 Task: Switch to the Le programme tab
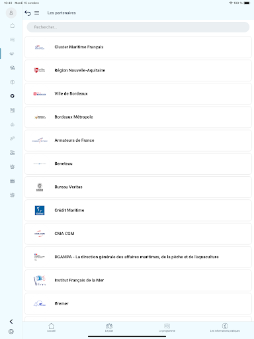pos(167,328)
